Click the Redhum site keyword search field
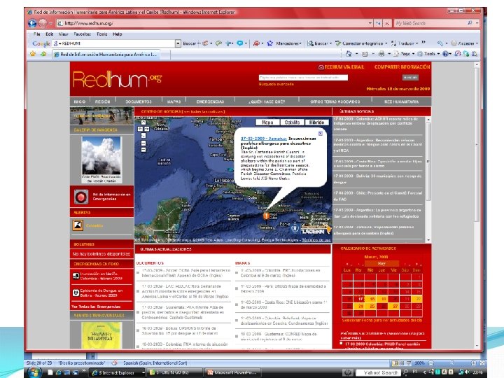Image resolution: width=504 pixels, height=378 pixels. 303,78
